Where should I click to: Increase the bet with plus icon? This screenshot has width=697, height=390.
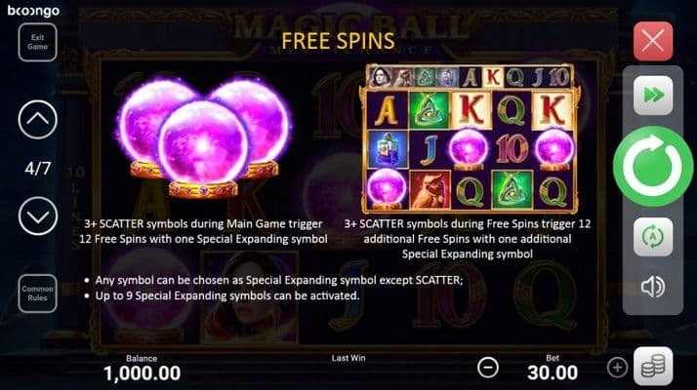pyautogui.click(x=617, y=368)
